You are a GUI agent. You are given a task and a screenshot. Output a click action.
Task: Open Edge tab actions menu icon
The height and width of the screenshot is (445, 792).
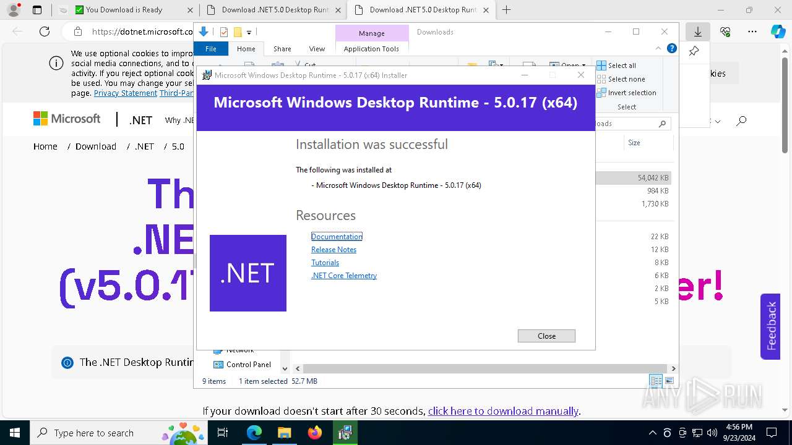tap(37, 10)
